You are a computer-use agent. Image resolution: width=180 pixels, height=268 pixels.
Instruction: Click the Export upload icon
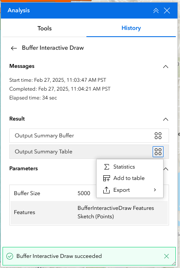[x=106, y=190]
